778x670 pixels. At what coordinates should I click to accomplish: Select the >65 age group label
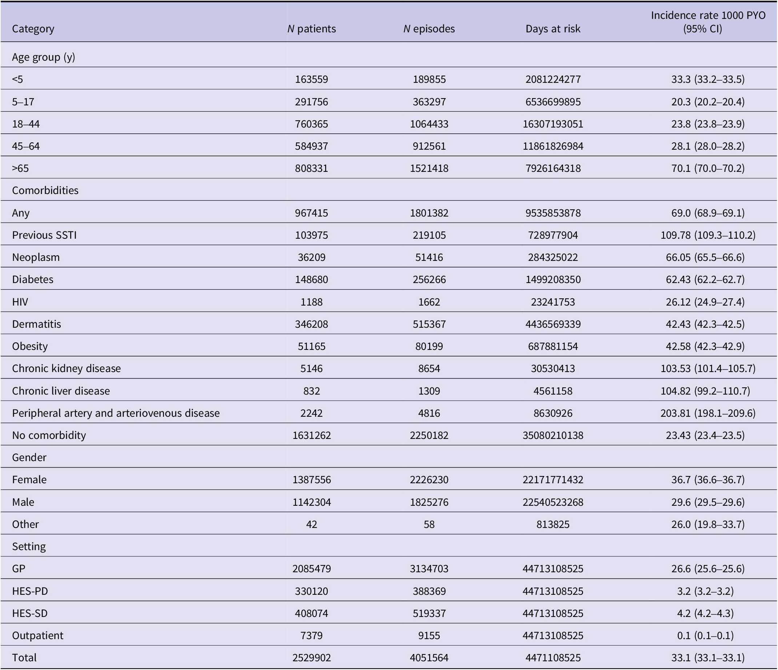(x=20, y=168)
